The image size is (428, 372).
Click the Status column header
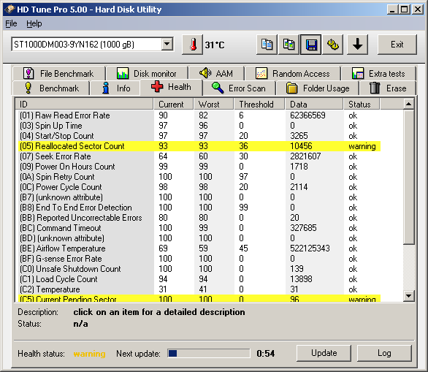pos(362,104)
